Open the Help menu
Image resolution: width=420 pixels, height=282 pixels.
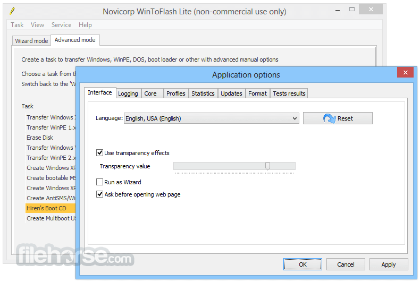pos(85,25)
